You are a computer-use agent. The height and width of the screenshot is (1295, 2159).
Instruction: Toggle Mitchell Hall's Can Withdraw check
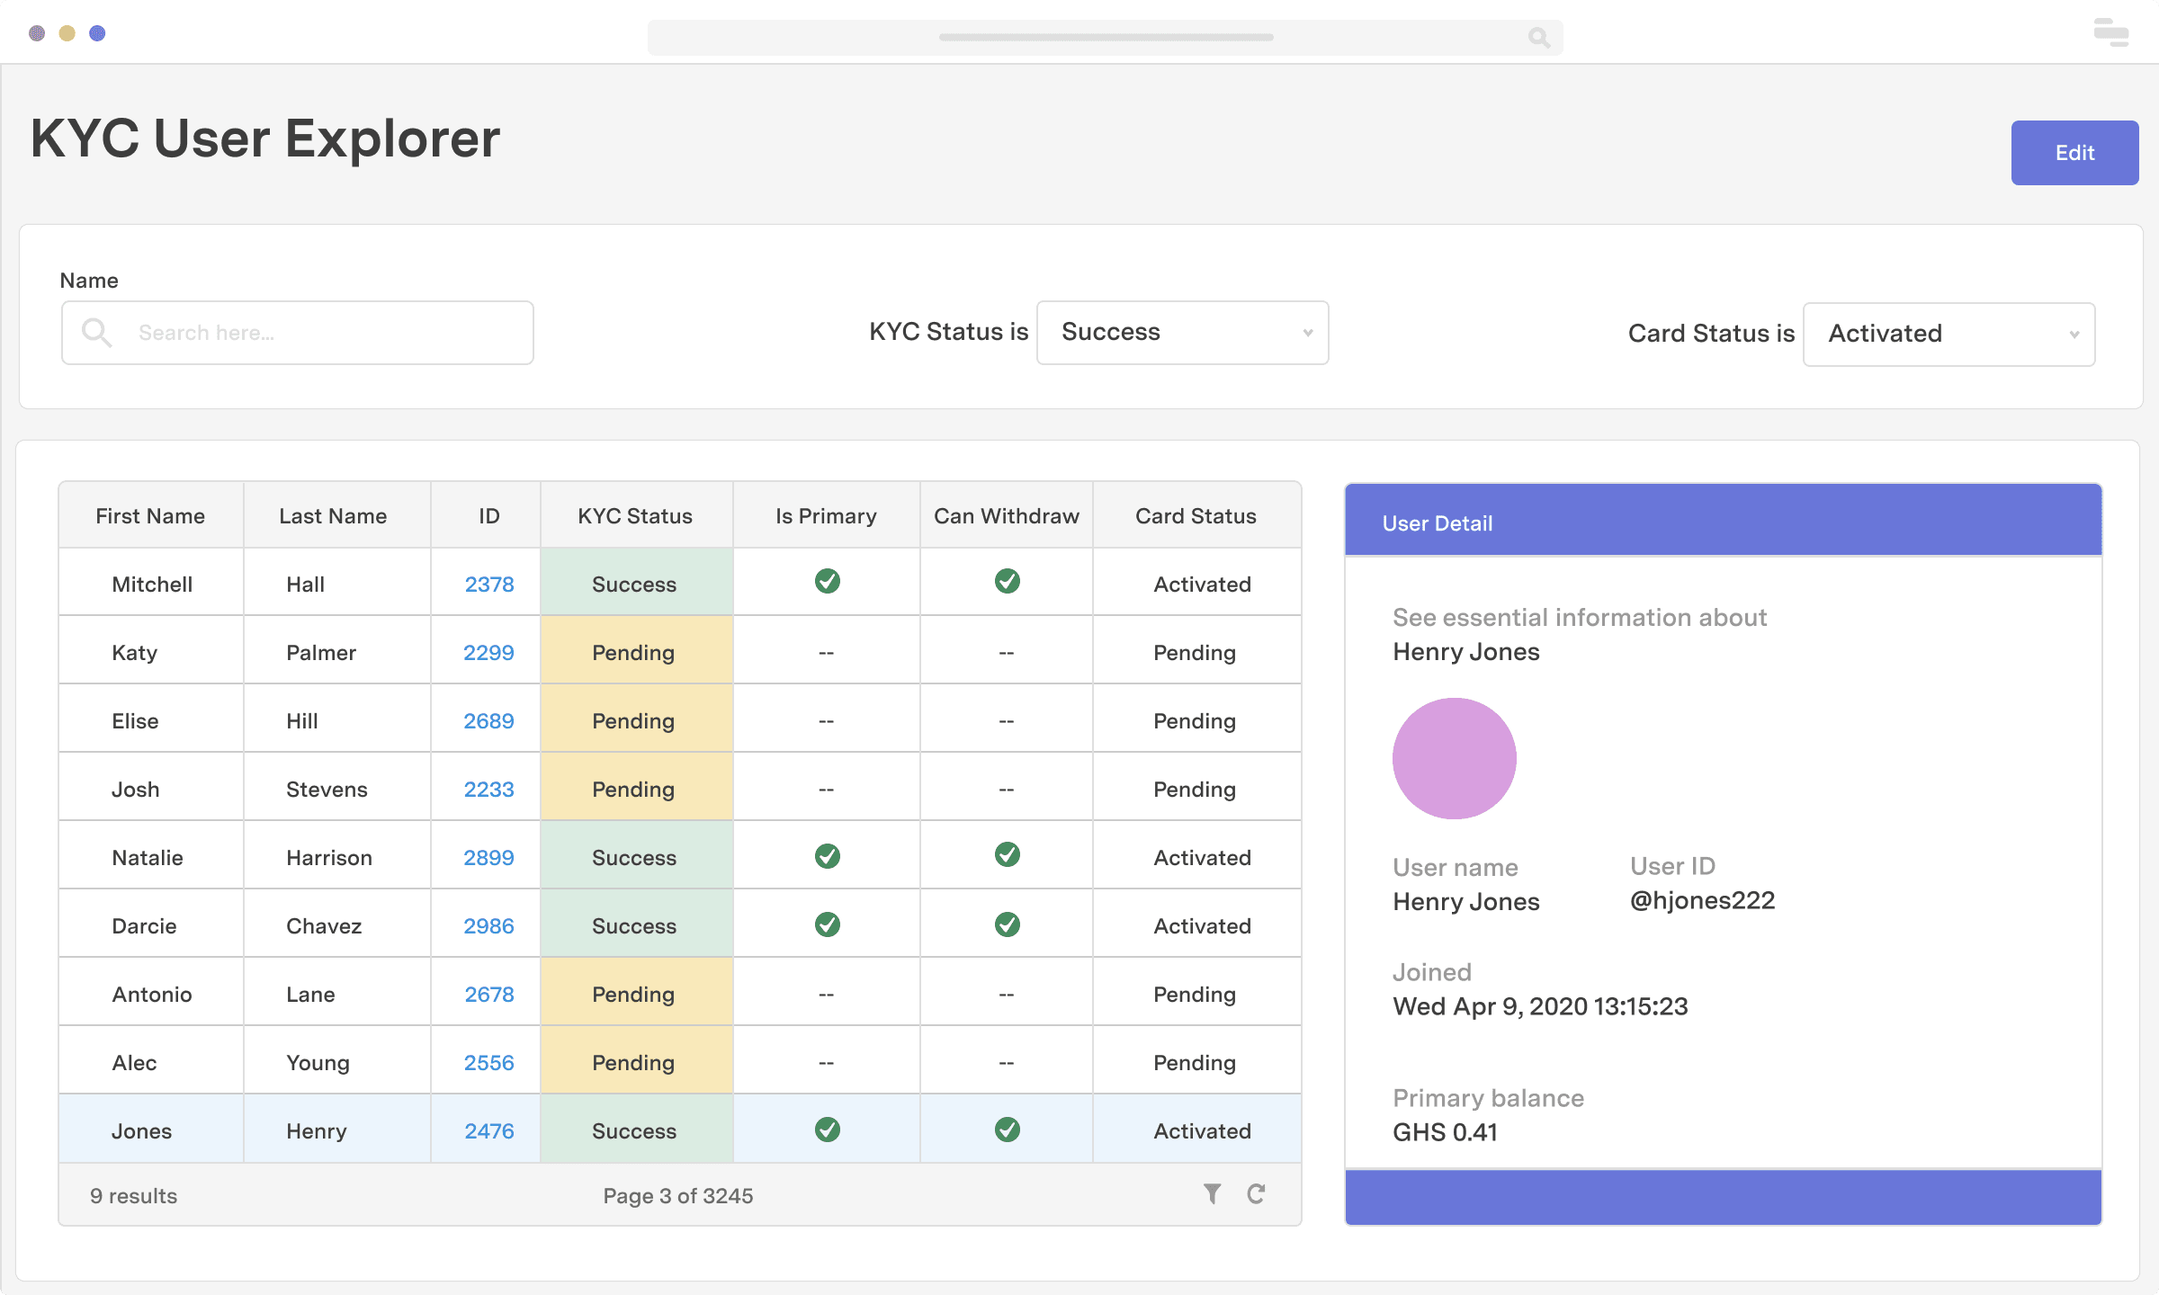click(x=1007, y=582)
